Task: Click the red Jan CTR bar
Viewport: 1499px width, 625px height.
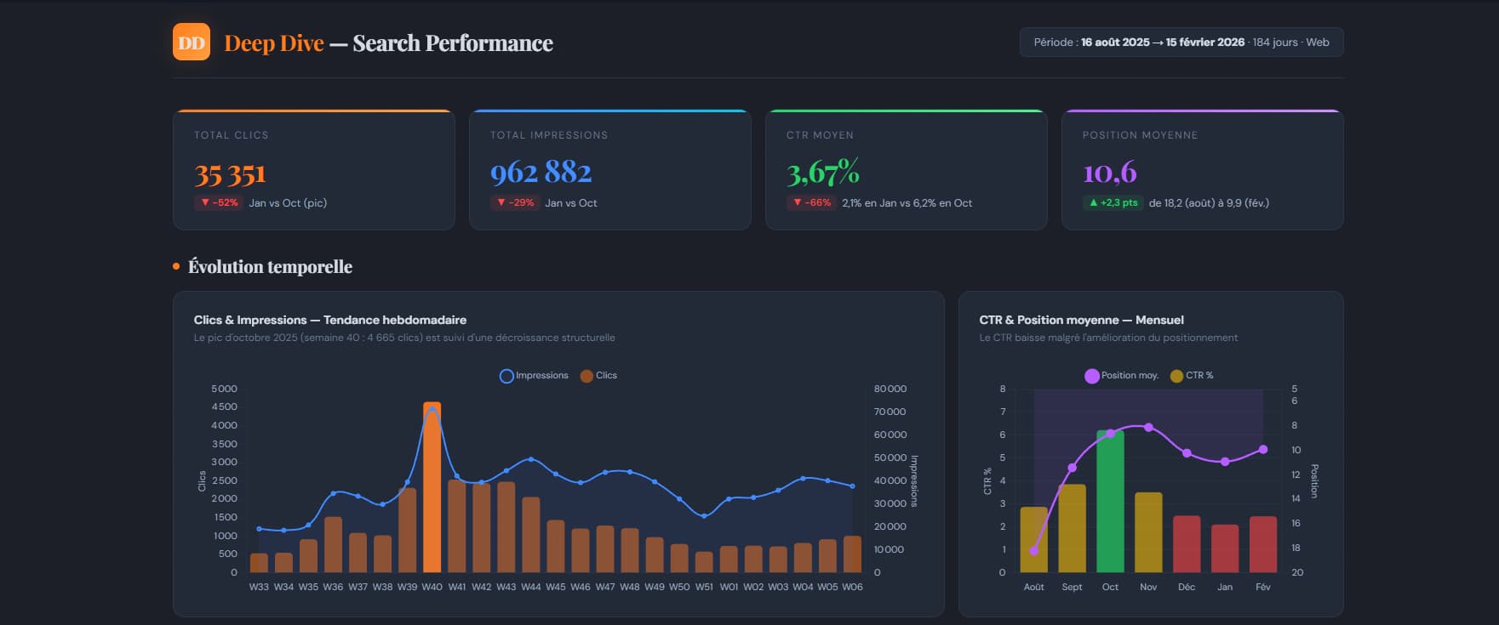Action: point(1225,548)
